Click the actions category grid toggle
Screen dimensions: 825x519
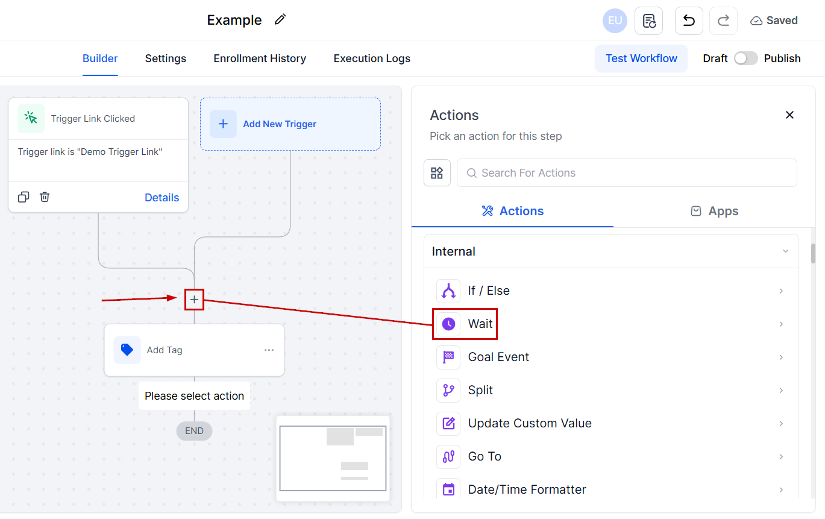click(x=437, y=172)
